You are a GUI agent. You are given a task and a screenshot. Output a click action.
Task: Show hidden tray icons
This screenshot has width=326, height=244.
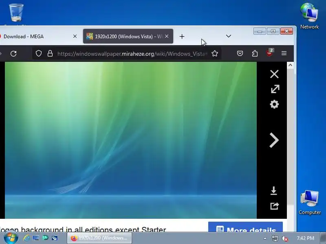coord(265,238)
